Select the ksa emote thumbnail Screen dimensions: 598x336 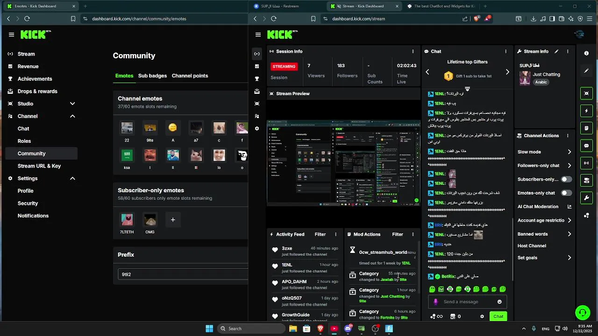[127, 155]
